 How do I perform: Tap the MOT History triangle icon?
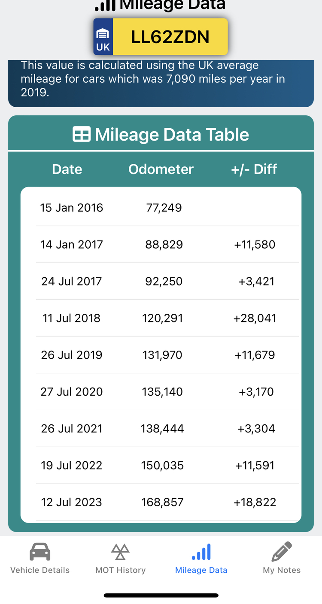point(120,552)
